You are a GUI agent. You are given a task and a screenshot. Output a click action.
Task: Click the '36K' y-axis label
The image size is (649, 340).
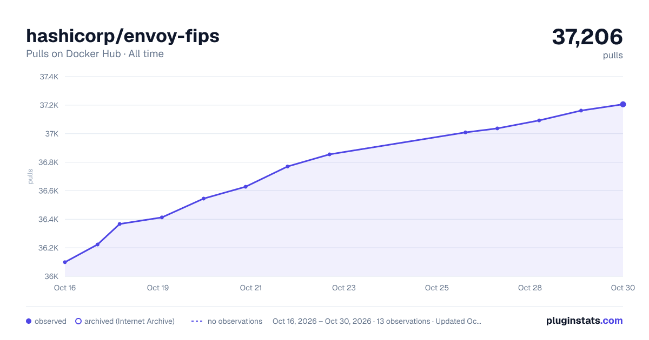(51, 276)
